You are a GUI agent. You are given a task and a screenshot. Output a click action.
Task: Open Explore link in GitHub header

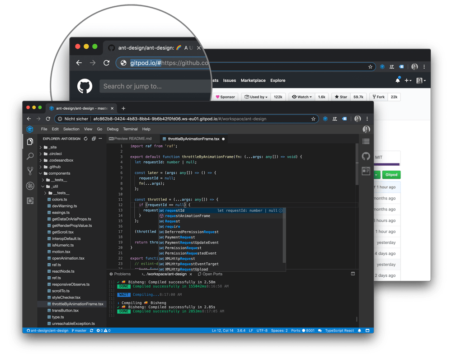[x=278, y=80]
